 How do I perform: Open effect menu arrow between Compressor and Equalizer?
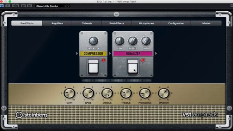pyautogui.click(x=110, y=53)
